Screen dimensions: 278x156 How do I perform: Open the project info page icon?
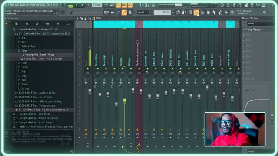208,13
